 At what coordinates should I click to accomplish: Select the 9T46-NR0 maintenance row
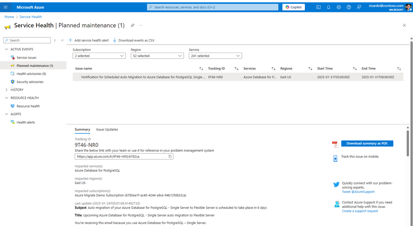pyautogui.click(x=238, y=77)
